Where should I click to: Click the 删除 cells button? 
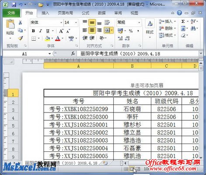[x=167, y=28]
